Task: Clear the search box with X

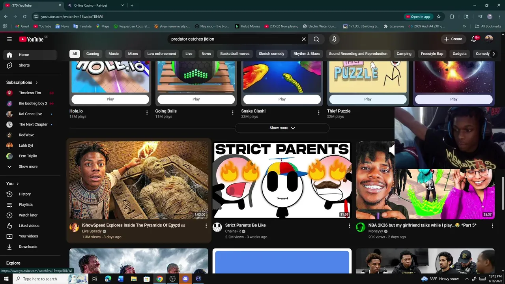Action: pyautogui.click(x=304, y=39)
